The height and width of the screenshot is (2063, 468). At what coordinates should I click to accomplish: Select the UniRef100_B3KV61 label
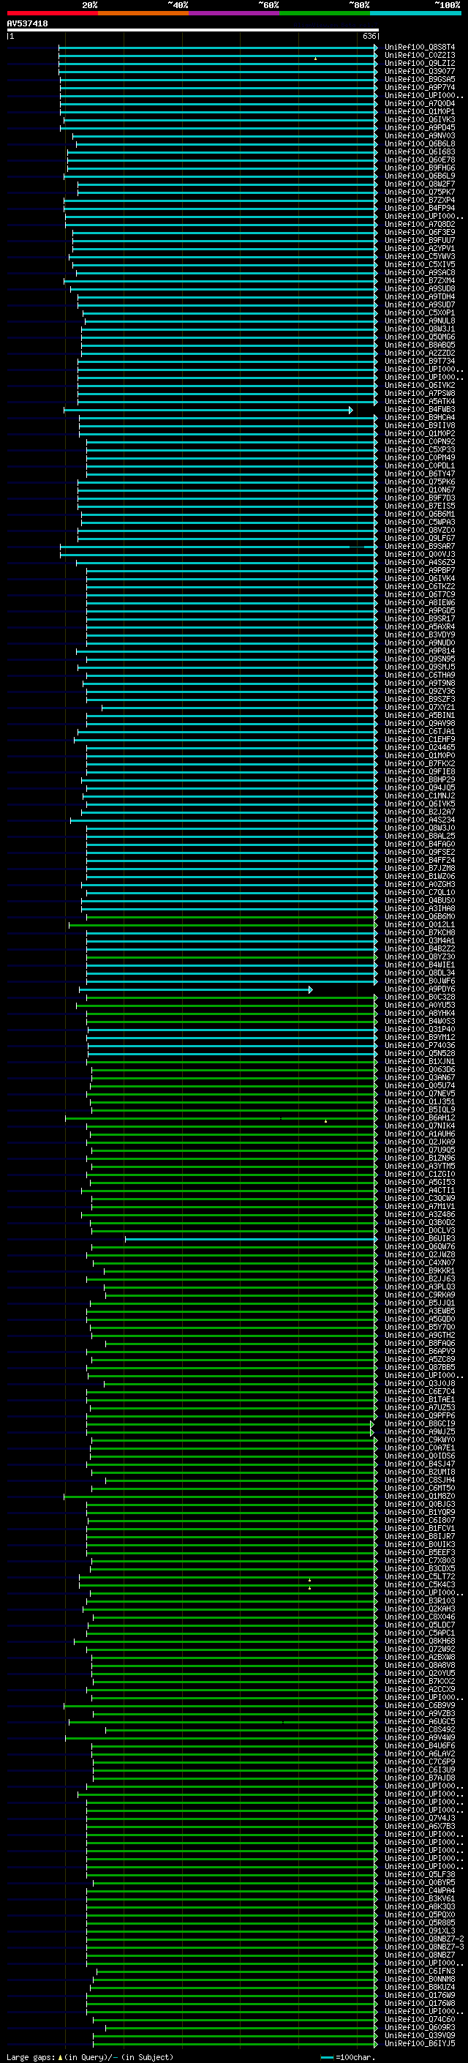[x=420, y=1899]
